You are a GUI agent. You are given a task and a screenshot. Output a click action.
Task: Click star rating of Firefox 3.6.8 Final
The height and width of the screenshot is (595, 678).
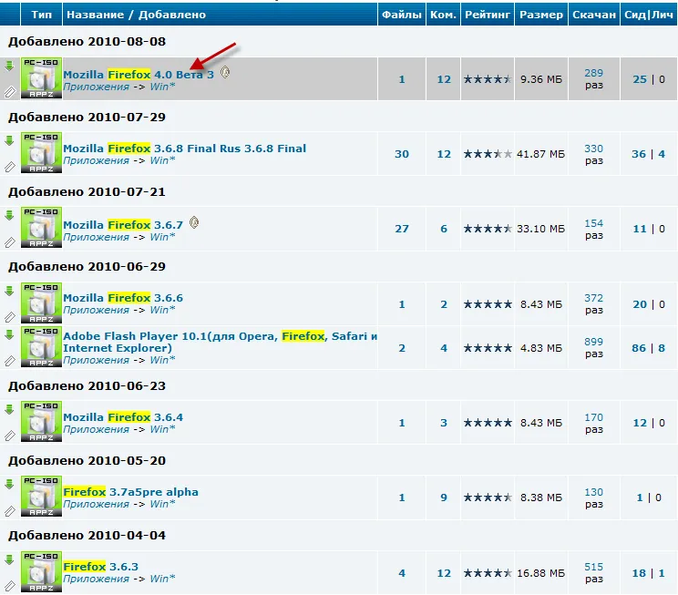pyautogui.click(x=488, y=154)
